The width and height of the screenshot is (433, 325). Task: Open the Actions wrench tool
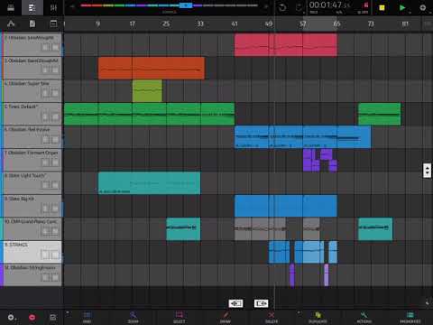click(364, 317)
